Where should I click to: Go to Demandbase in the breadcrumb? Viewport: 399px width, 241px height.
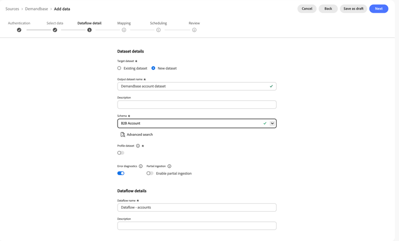(x=36, y=9)
